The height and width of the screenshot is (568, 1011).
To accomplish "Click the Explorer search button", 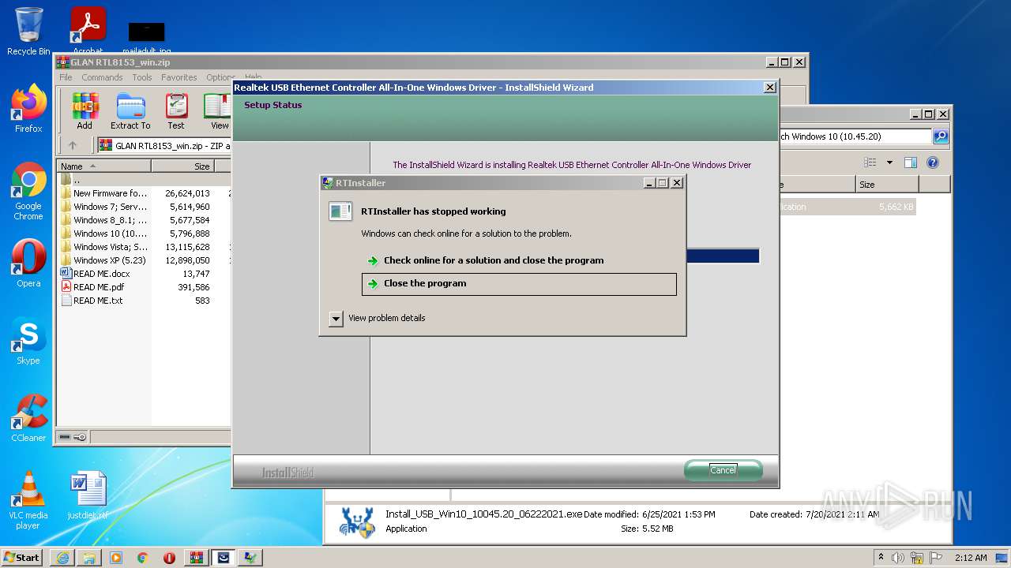I will [x=940, y=136].
